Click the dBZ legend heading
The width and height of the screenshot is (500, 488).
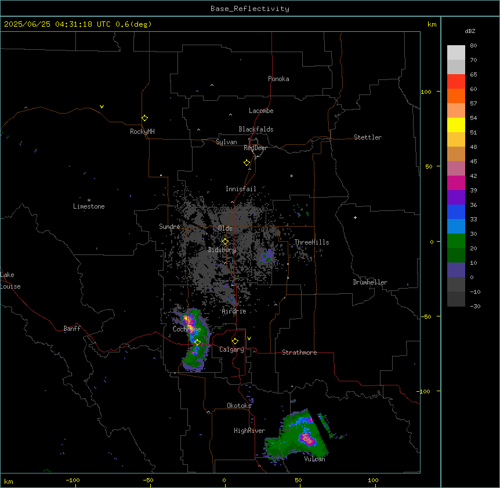(x=470, y=31)
